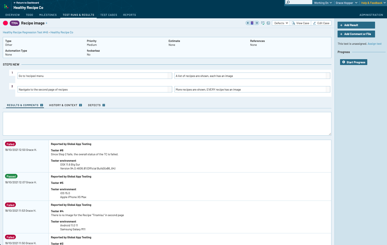Open the Grace Hopper user menu
Viewport: 387px width, 245px height.
(x=346, y=3)
